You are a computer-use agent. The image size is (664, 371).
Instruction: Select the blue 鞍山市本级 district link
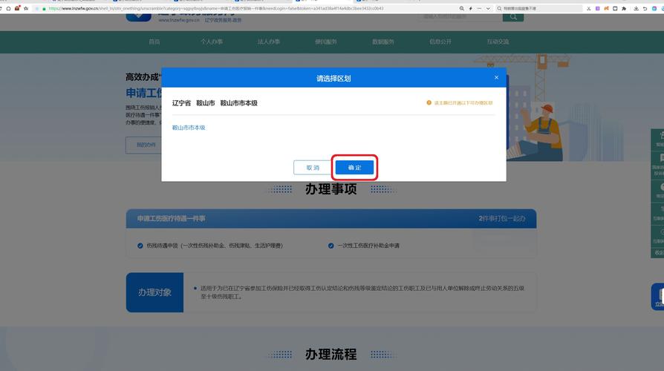189,128
